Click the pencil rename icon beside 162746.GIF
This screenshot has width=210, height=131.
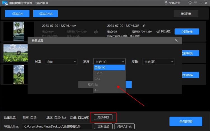144,26
